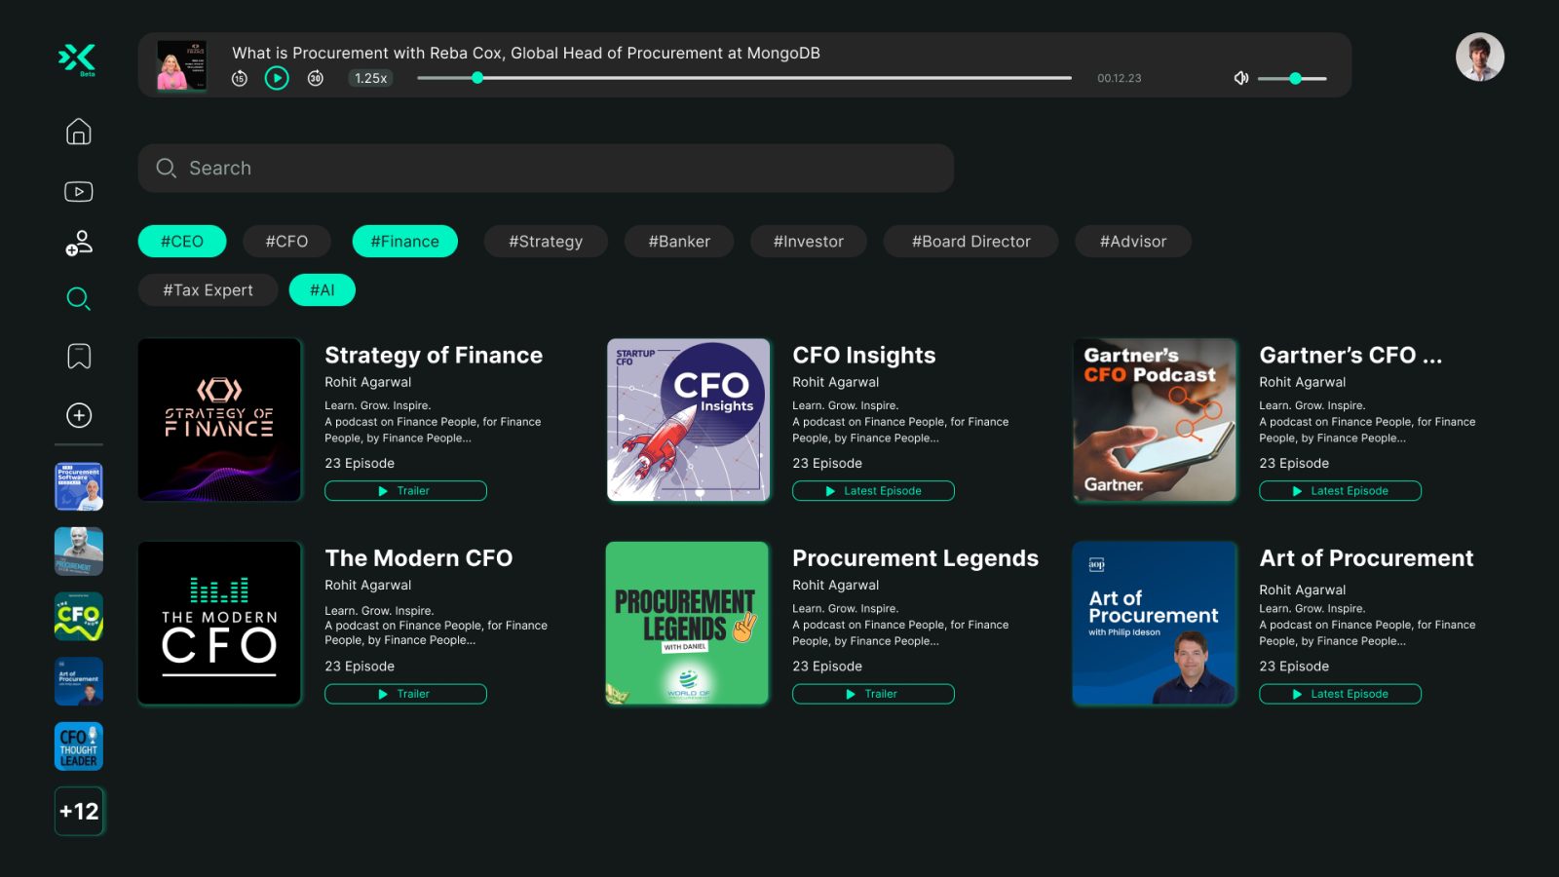Play Trailer for Strategy of Finance

tap(405, 491)
